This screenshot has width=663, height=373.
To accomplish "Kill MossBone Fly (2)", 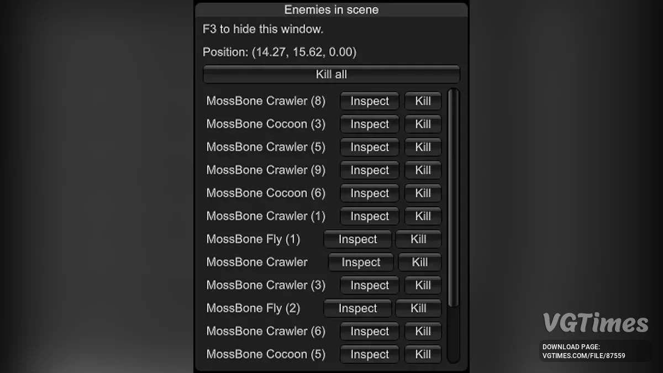I will pyautogui.click(x=418, y=308).
